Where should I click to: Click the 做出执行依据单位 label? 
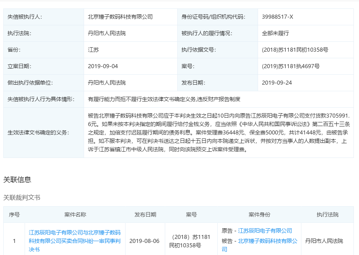pos(30,83)
